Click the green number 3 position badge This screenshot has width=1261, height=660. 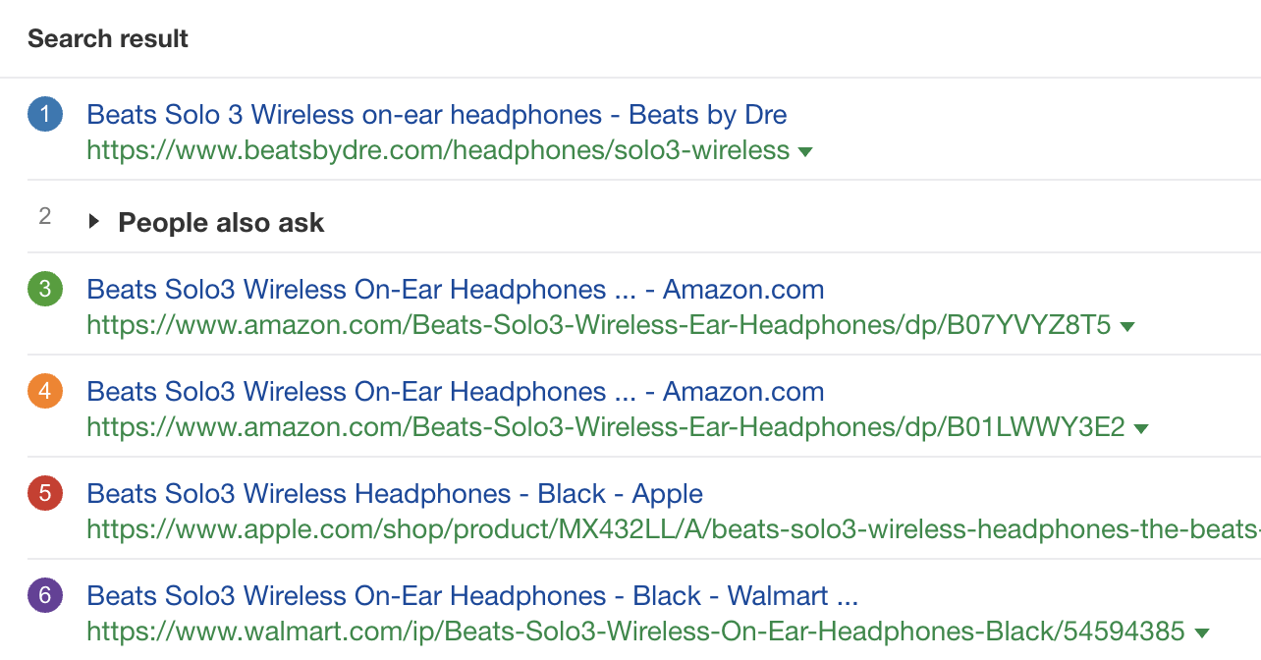click(45, 290)
